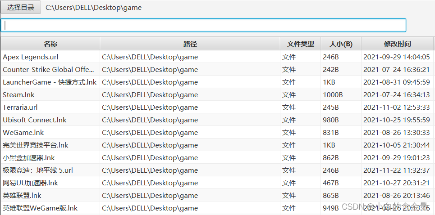Click date 2021-10-05 21:30:44 of 完美世界竞技平台

coord(396,145)
